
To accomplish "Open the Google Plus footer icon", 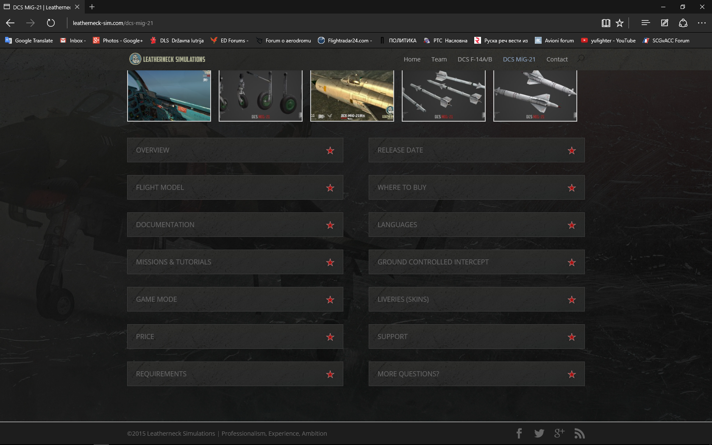I will point(559,433).
